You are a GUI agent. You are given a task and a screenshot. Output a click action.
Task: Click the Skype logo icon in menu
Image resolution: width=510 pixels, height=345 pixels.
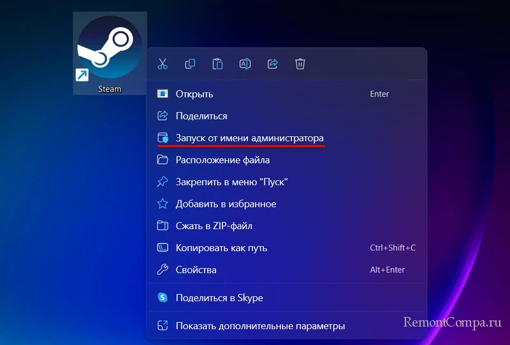coord(163,298)
